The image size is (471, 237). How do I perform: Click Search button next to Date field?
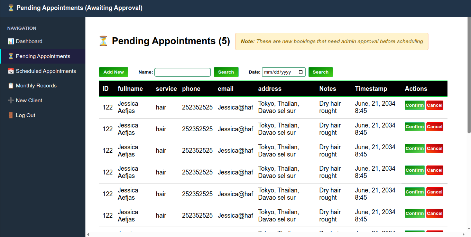[320, 72]
